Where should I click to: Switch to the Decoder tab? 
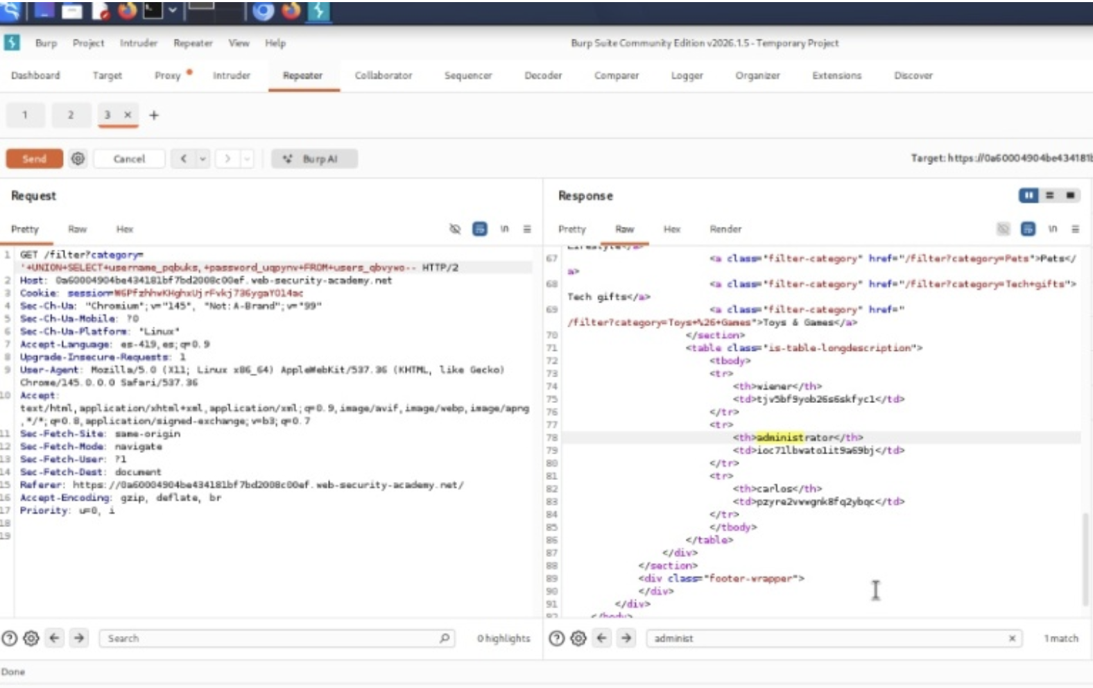[x=543, y=76]
